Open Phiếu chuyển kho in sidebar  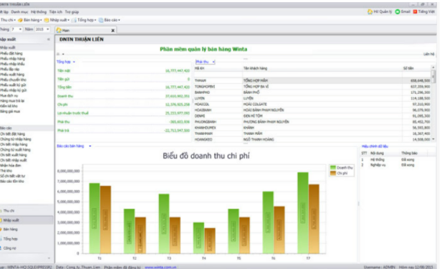point(14,80)
